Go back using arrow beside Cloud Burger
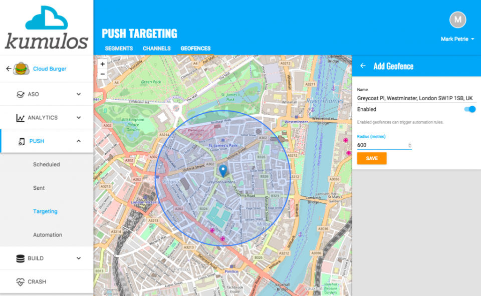Screen dimensions: 481x296 pyautogui.click(x=9, y=69)
